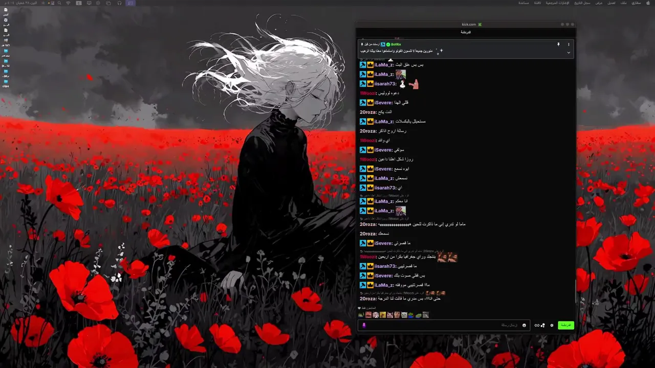Click the purple screen icon in menu bar

(130, 3)
